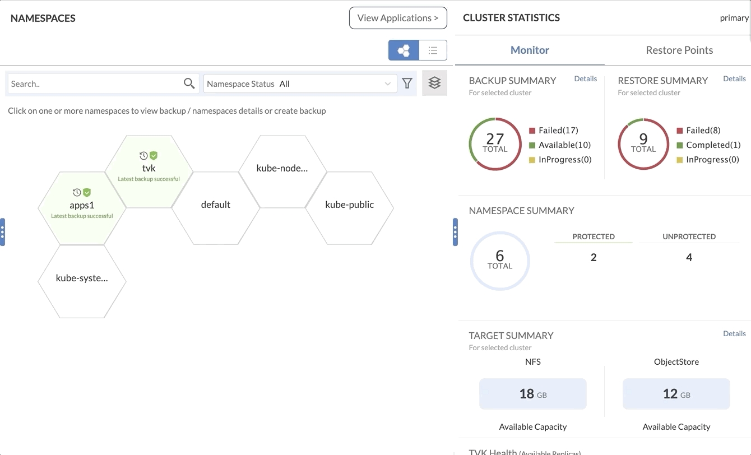Open Target Summary Details link

tap(734, 333)
